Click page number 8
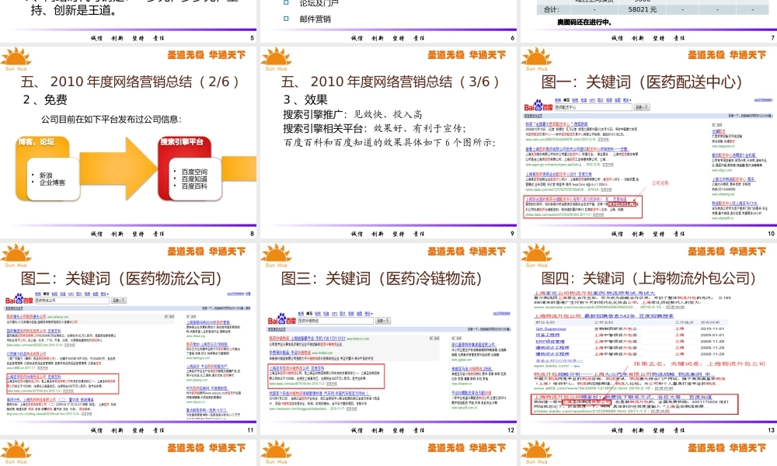Screen dimensions: 777x466 tap(252, 234)
